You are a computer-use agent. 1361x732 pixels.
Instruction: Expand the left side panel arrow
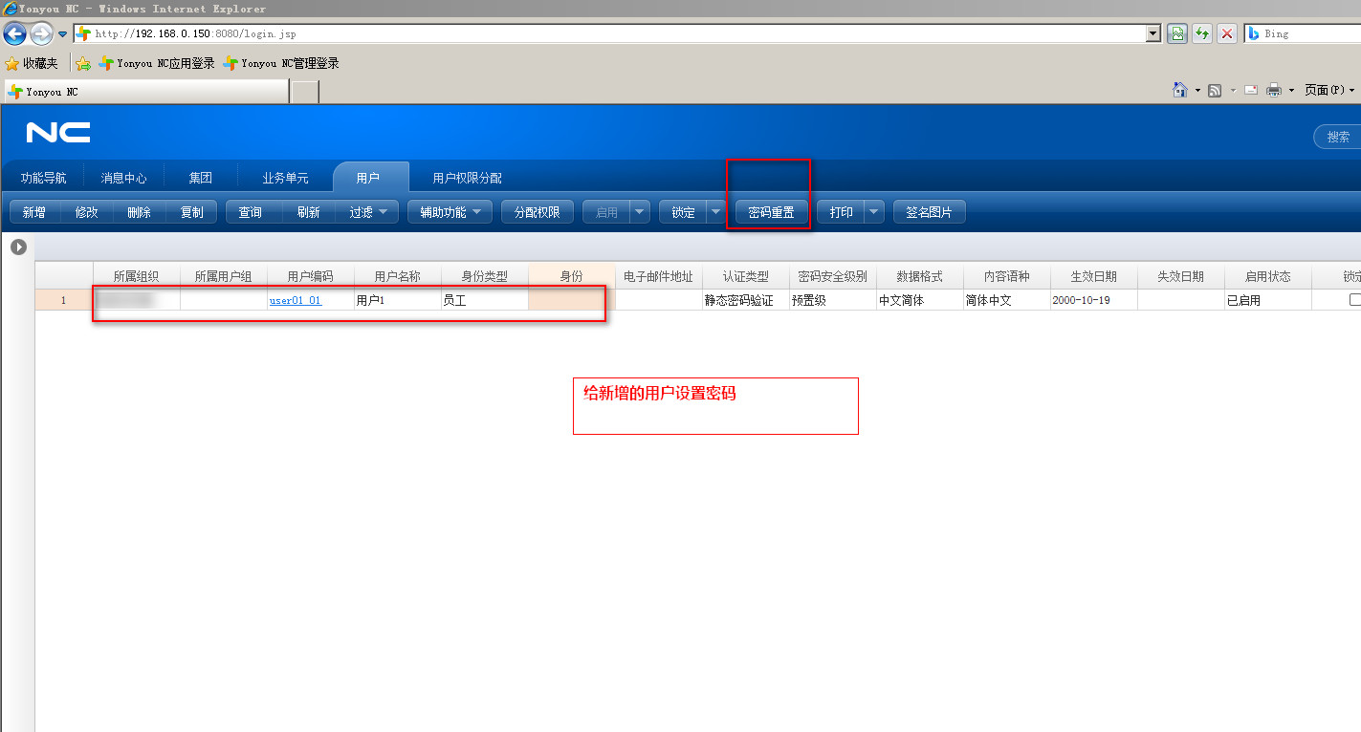coord(18,248)
